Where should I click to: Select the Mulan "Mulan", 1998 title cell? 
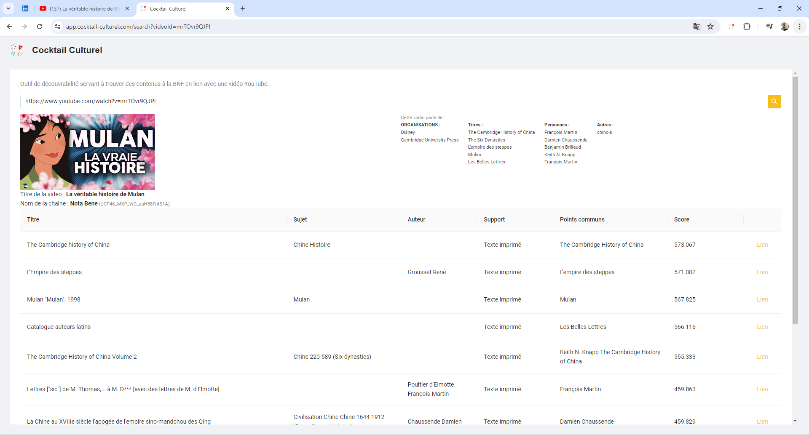[x=54, y=299]
